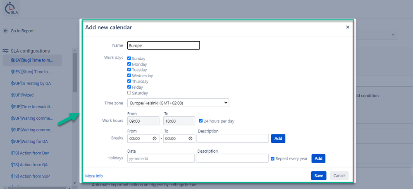Click the Add new calendar title text

[108, 27]
